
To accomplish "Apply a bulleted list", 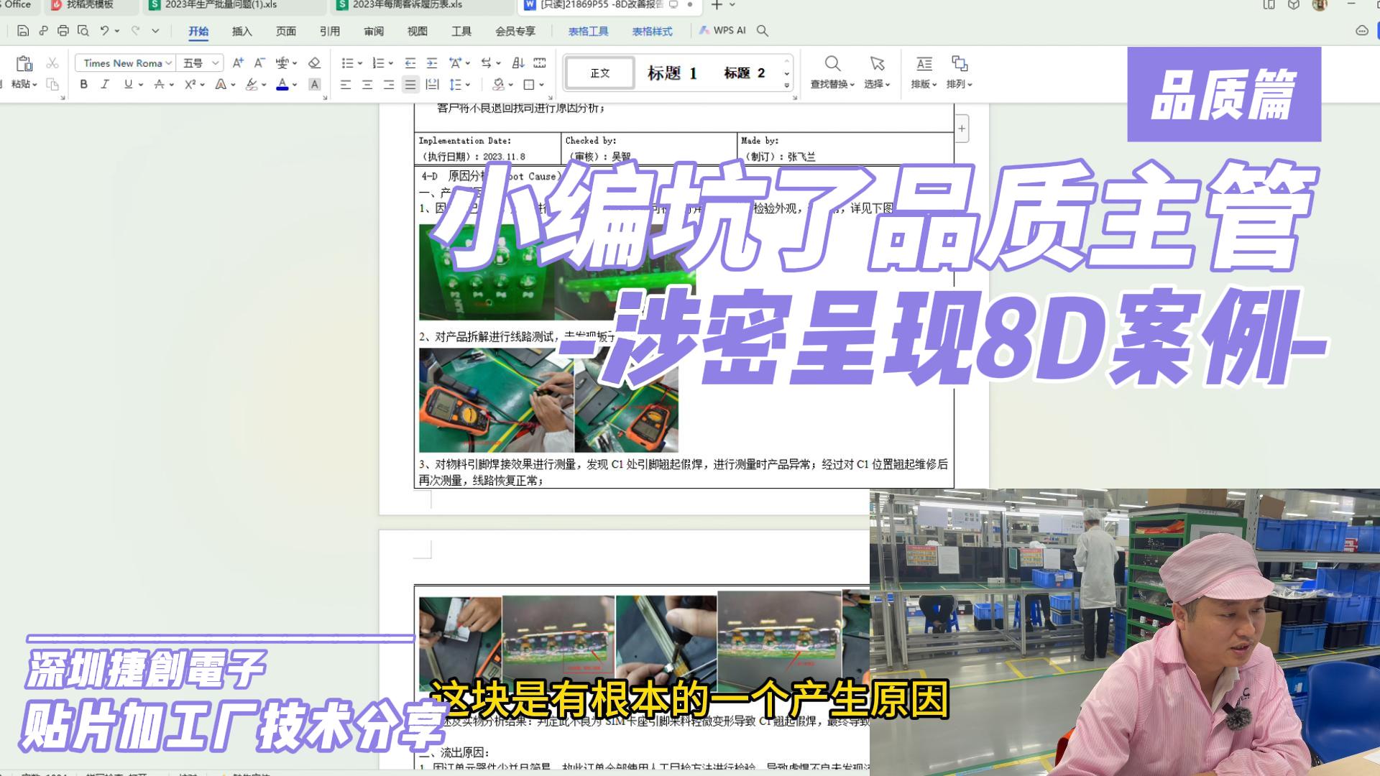I will pos(347,63).
